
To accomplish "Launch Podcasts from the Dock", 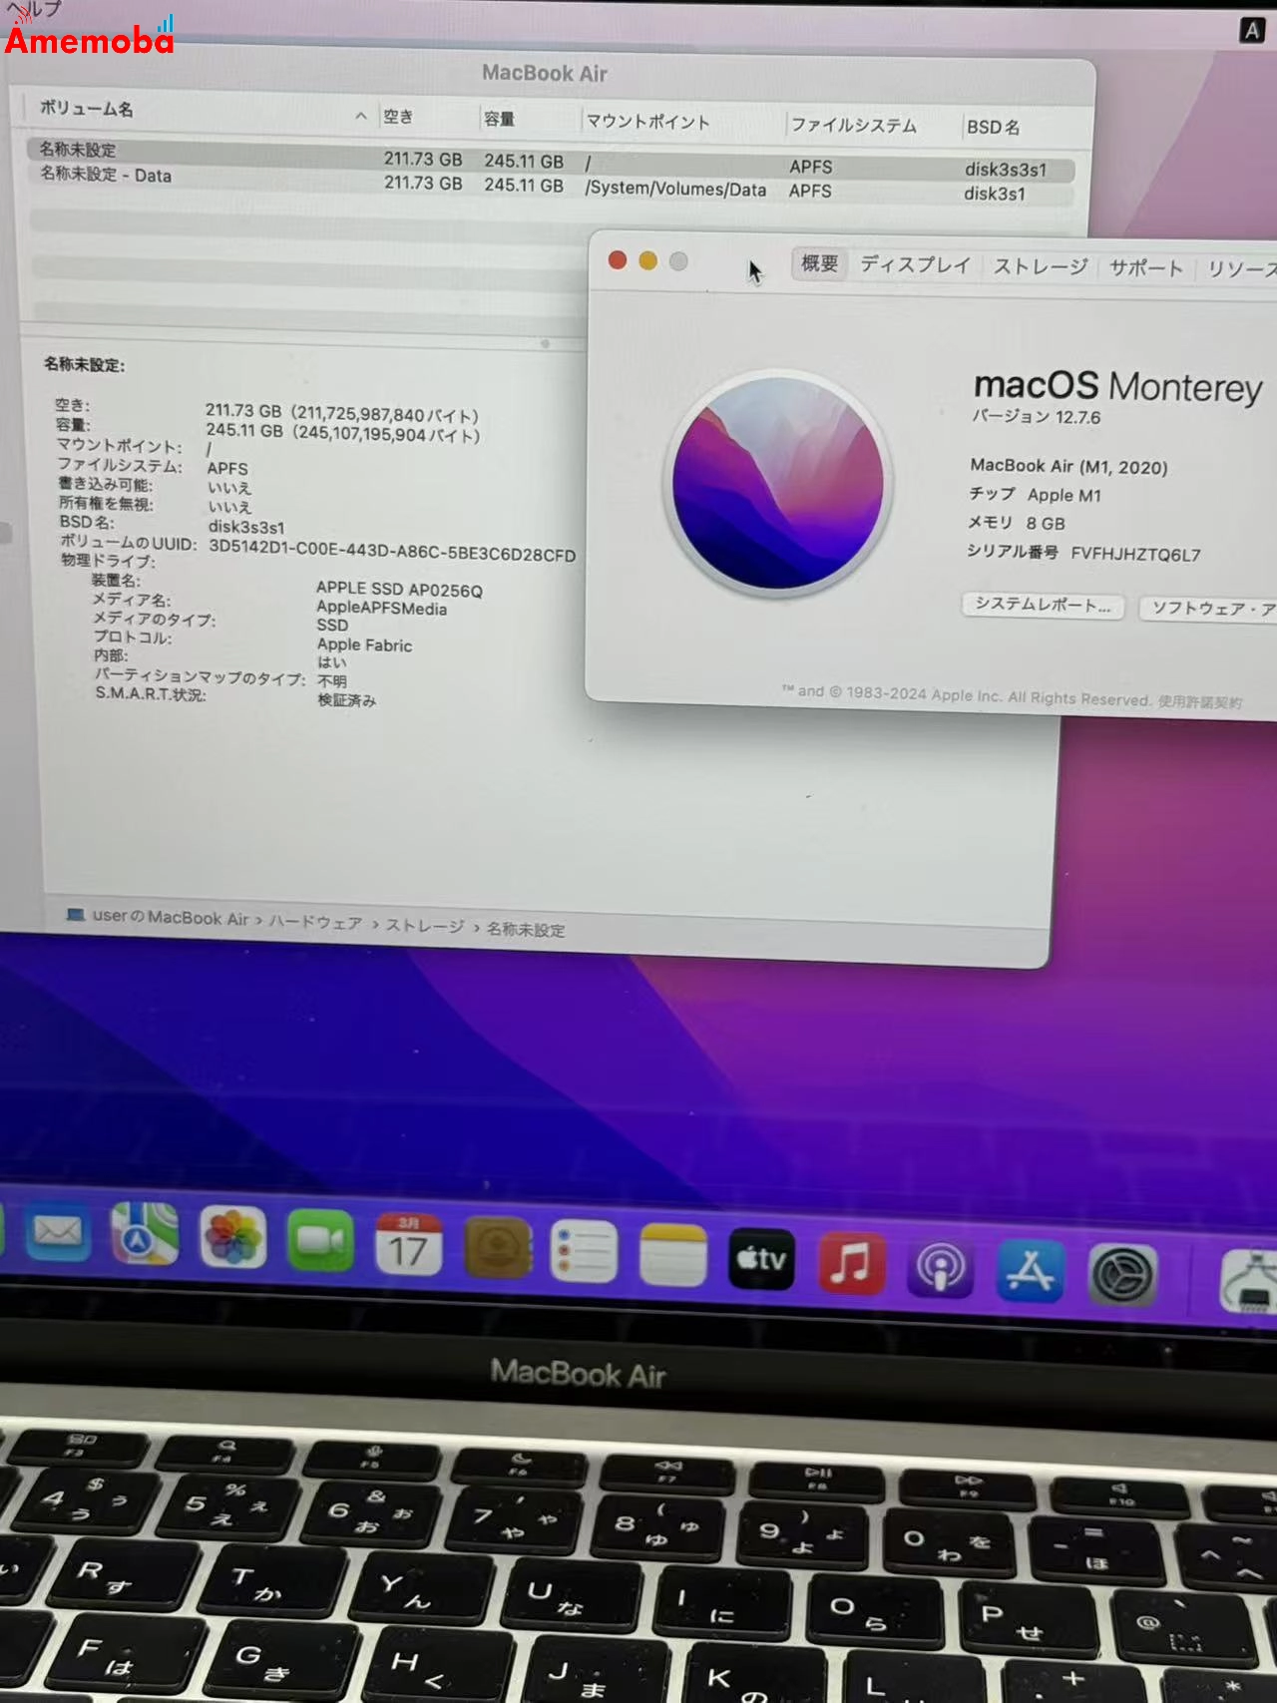I will point(940,1267).
